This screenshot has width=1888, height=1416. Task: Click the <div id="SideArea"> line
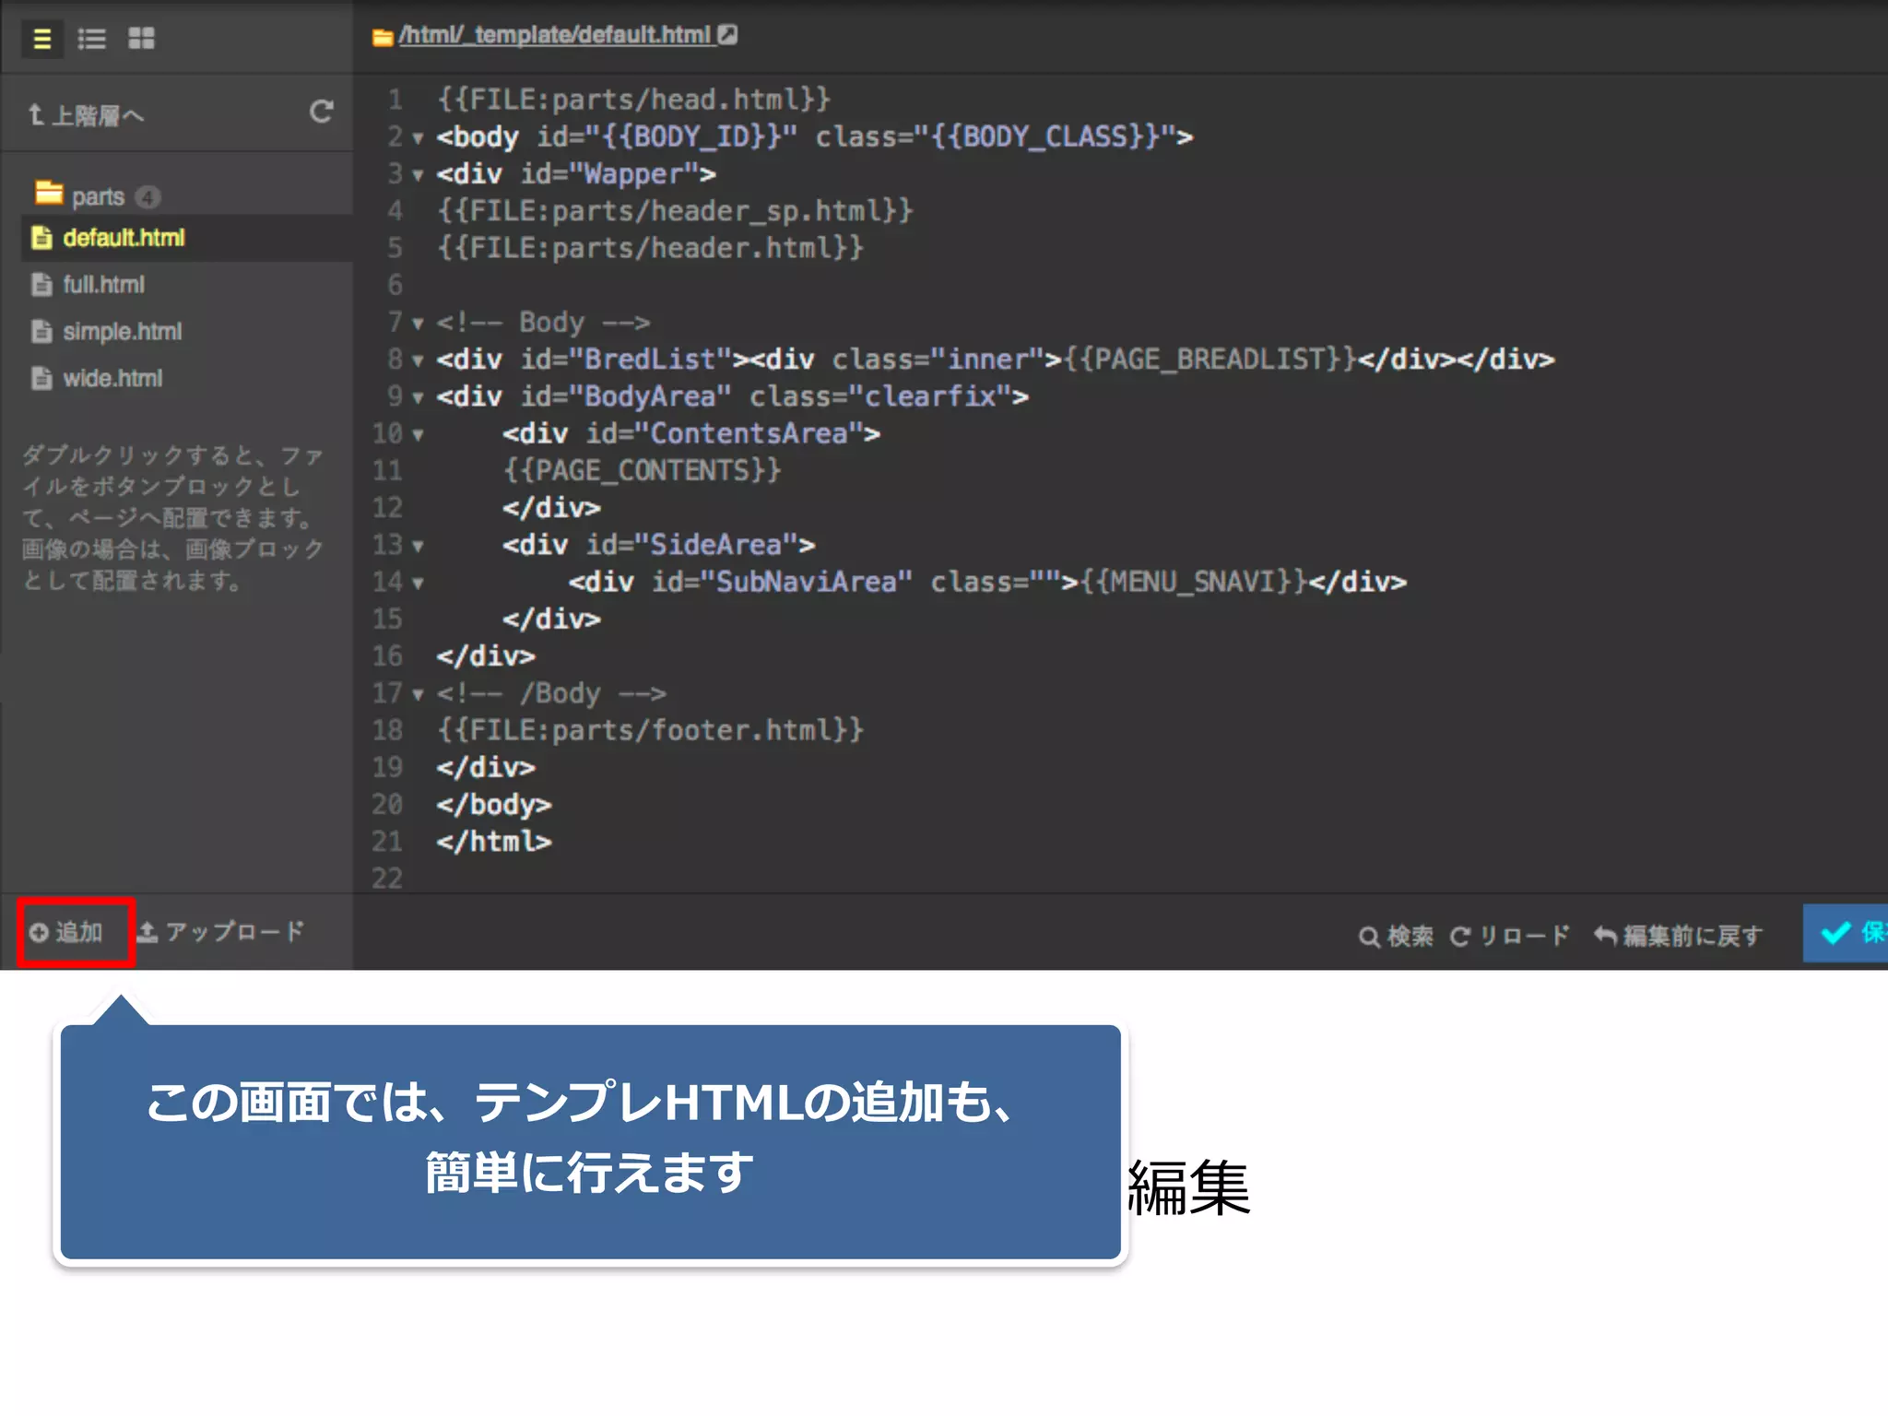click(x=658, y=545)
